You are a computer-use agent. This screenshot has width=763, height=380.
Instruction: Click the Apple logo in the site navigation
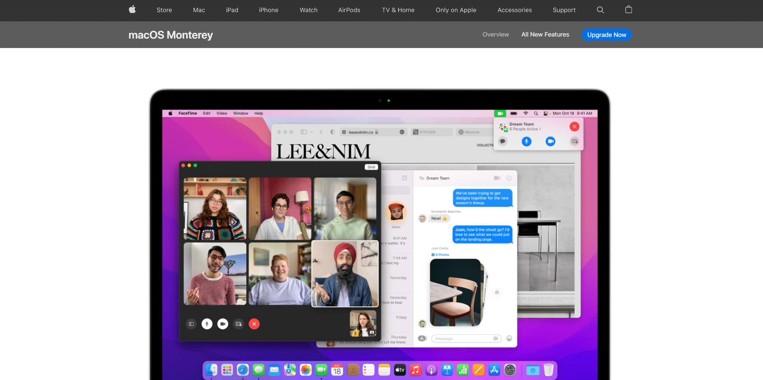[132, 9]
